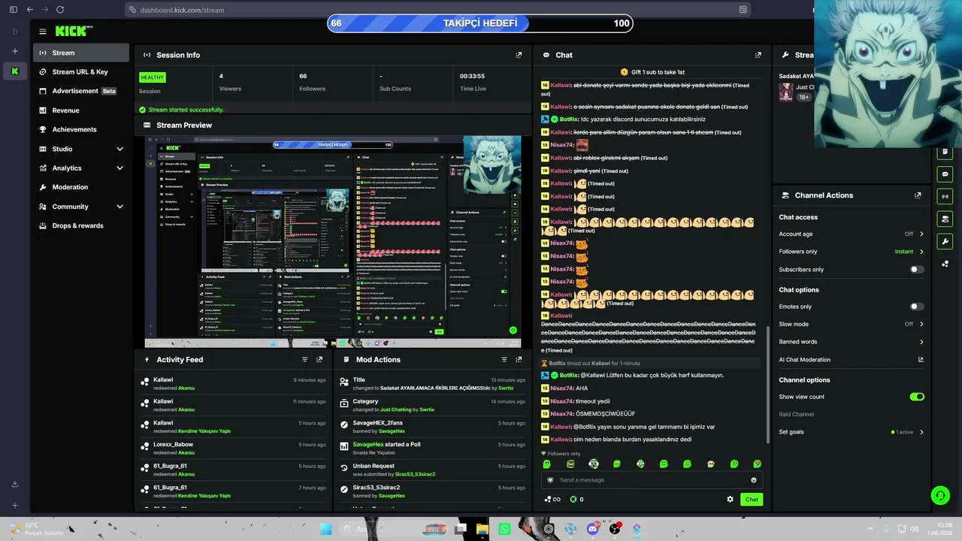
Task: Open Set goals settings
Action: pyautogui.click(x=852, y=432)
